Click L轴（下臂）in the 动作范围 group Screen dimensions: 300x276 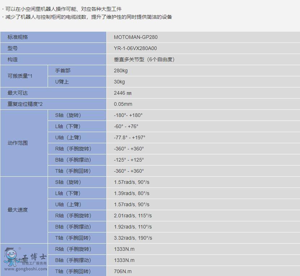(68, 126)
